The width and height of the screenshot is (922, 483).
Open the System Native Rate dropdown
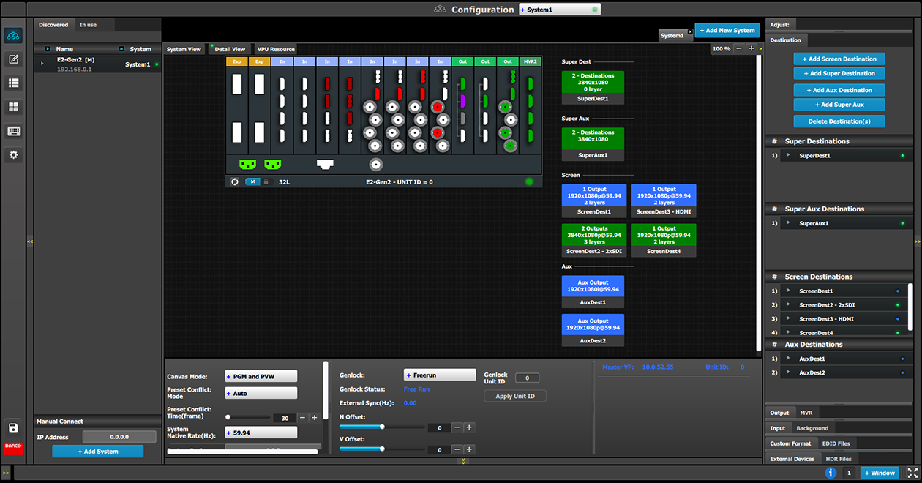tap(261, 433)
